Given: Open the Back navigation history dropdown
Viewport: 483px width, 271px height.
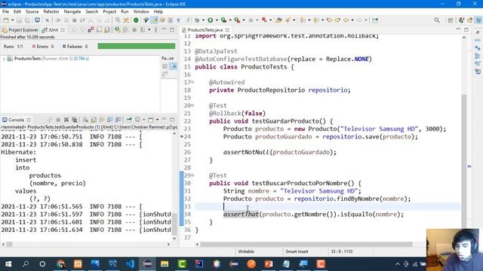Looking at the screenshot, I should coord(352,20).
